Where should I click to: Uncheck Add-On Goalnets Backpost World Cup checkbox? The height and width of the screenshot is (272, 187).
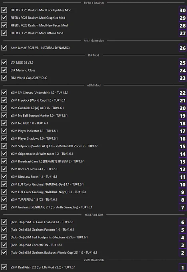4,252
